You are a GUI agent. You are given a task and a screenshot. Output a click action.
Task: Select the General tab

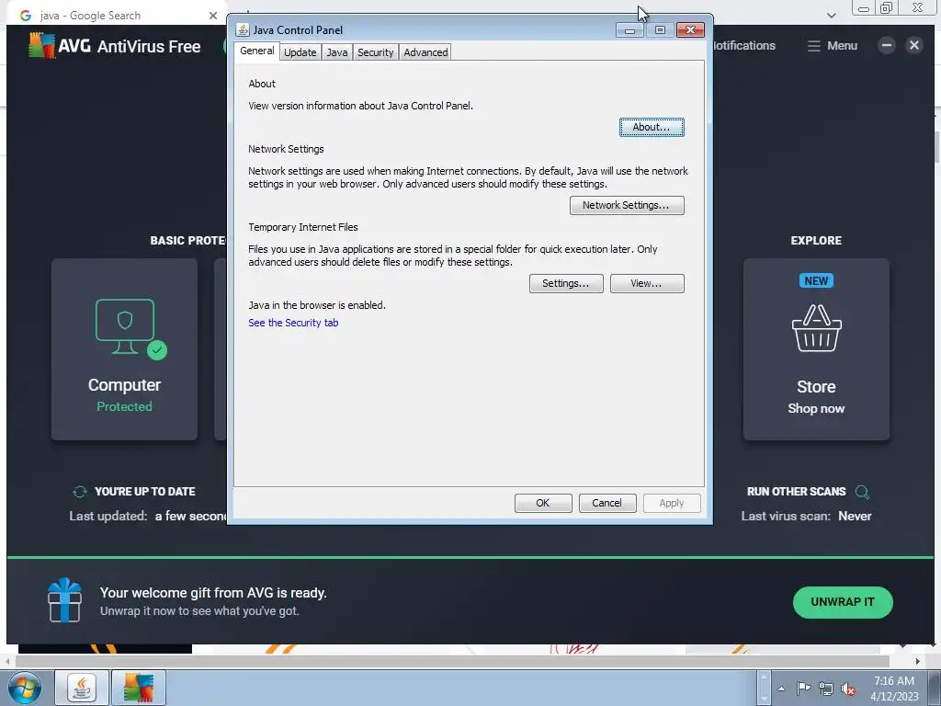(257, 51)
